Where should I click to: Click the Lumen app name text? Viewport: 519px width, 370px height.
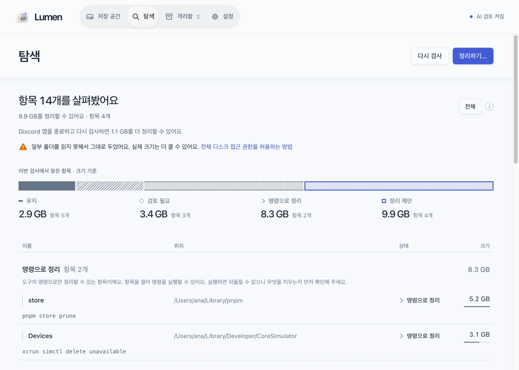point(48,17)
